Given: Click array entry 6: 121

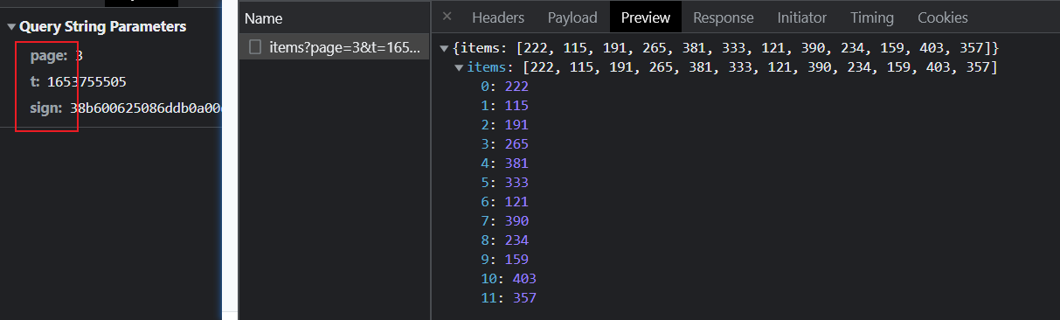Looking at the screenshot, I should [504, 202].
